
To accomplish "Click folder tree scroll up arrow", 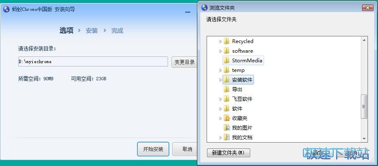I will pyautogui.click(x=364, y=40).
